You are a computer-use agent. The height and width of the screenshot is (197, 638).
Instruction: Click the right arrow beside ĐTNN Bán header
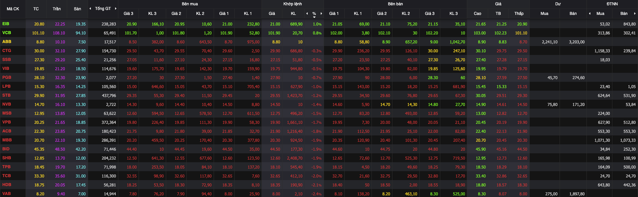point(635,14)
